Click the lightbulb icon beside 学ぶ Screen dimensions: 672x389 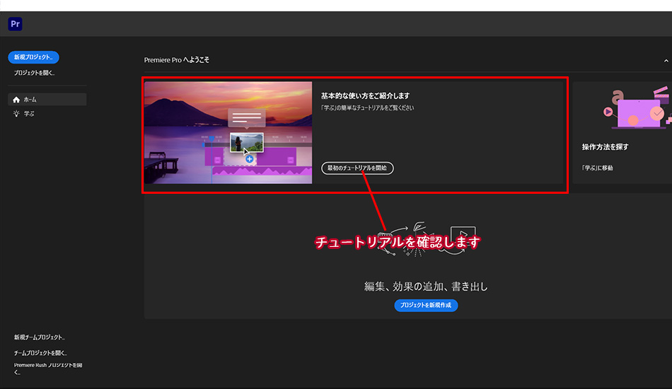click(16, 114)
